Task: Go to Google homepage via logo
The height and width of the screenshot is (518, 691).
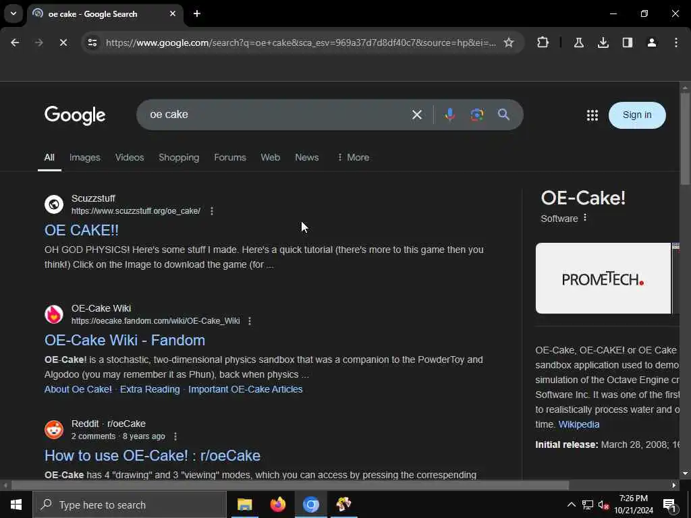Action: click(75, 115)
